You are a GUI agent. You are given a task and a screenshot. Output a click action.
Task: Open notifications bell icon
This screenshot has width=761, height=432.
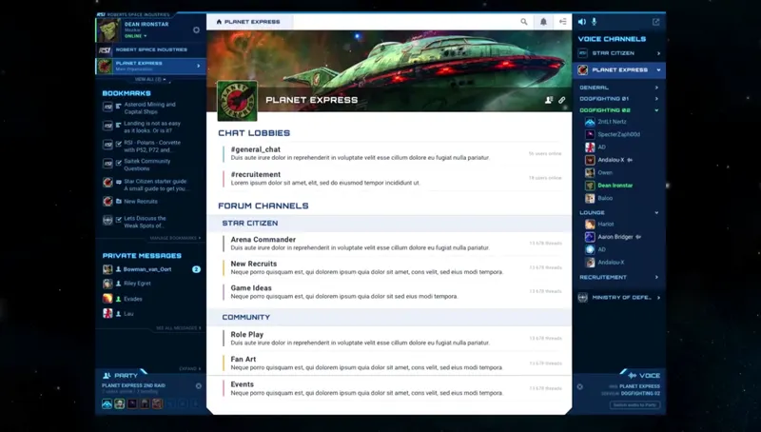tap(544, 21)
